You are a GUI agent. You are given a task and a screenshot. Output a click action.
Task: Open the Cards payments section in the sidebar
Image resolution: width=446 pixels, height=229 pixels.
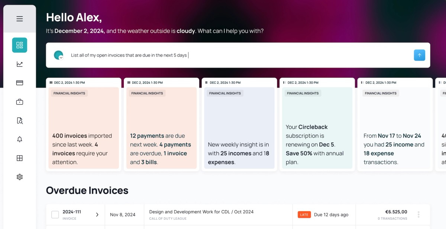pos(19,83)
